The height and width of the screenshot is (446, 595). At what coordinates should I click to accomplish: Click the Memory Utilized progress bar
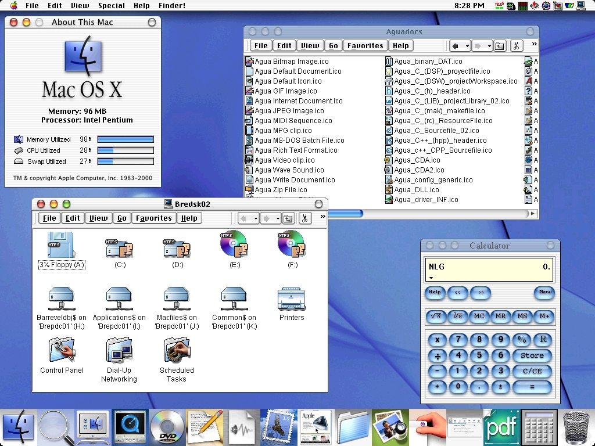(126, 139)
